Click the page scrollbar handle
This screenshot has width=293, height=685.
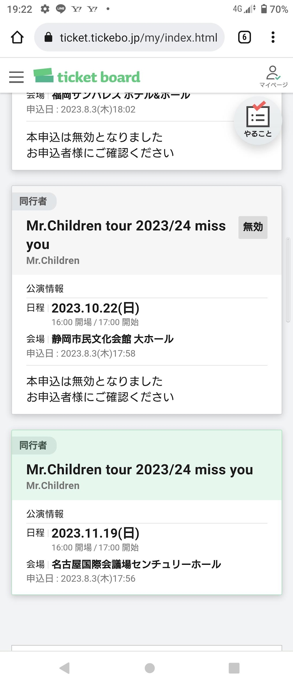click(288, 280)
